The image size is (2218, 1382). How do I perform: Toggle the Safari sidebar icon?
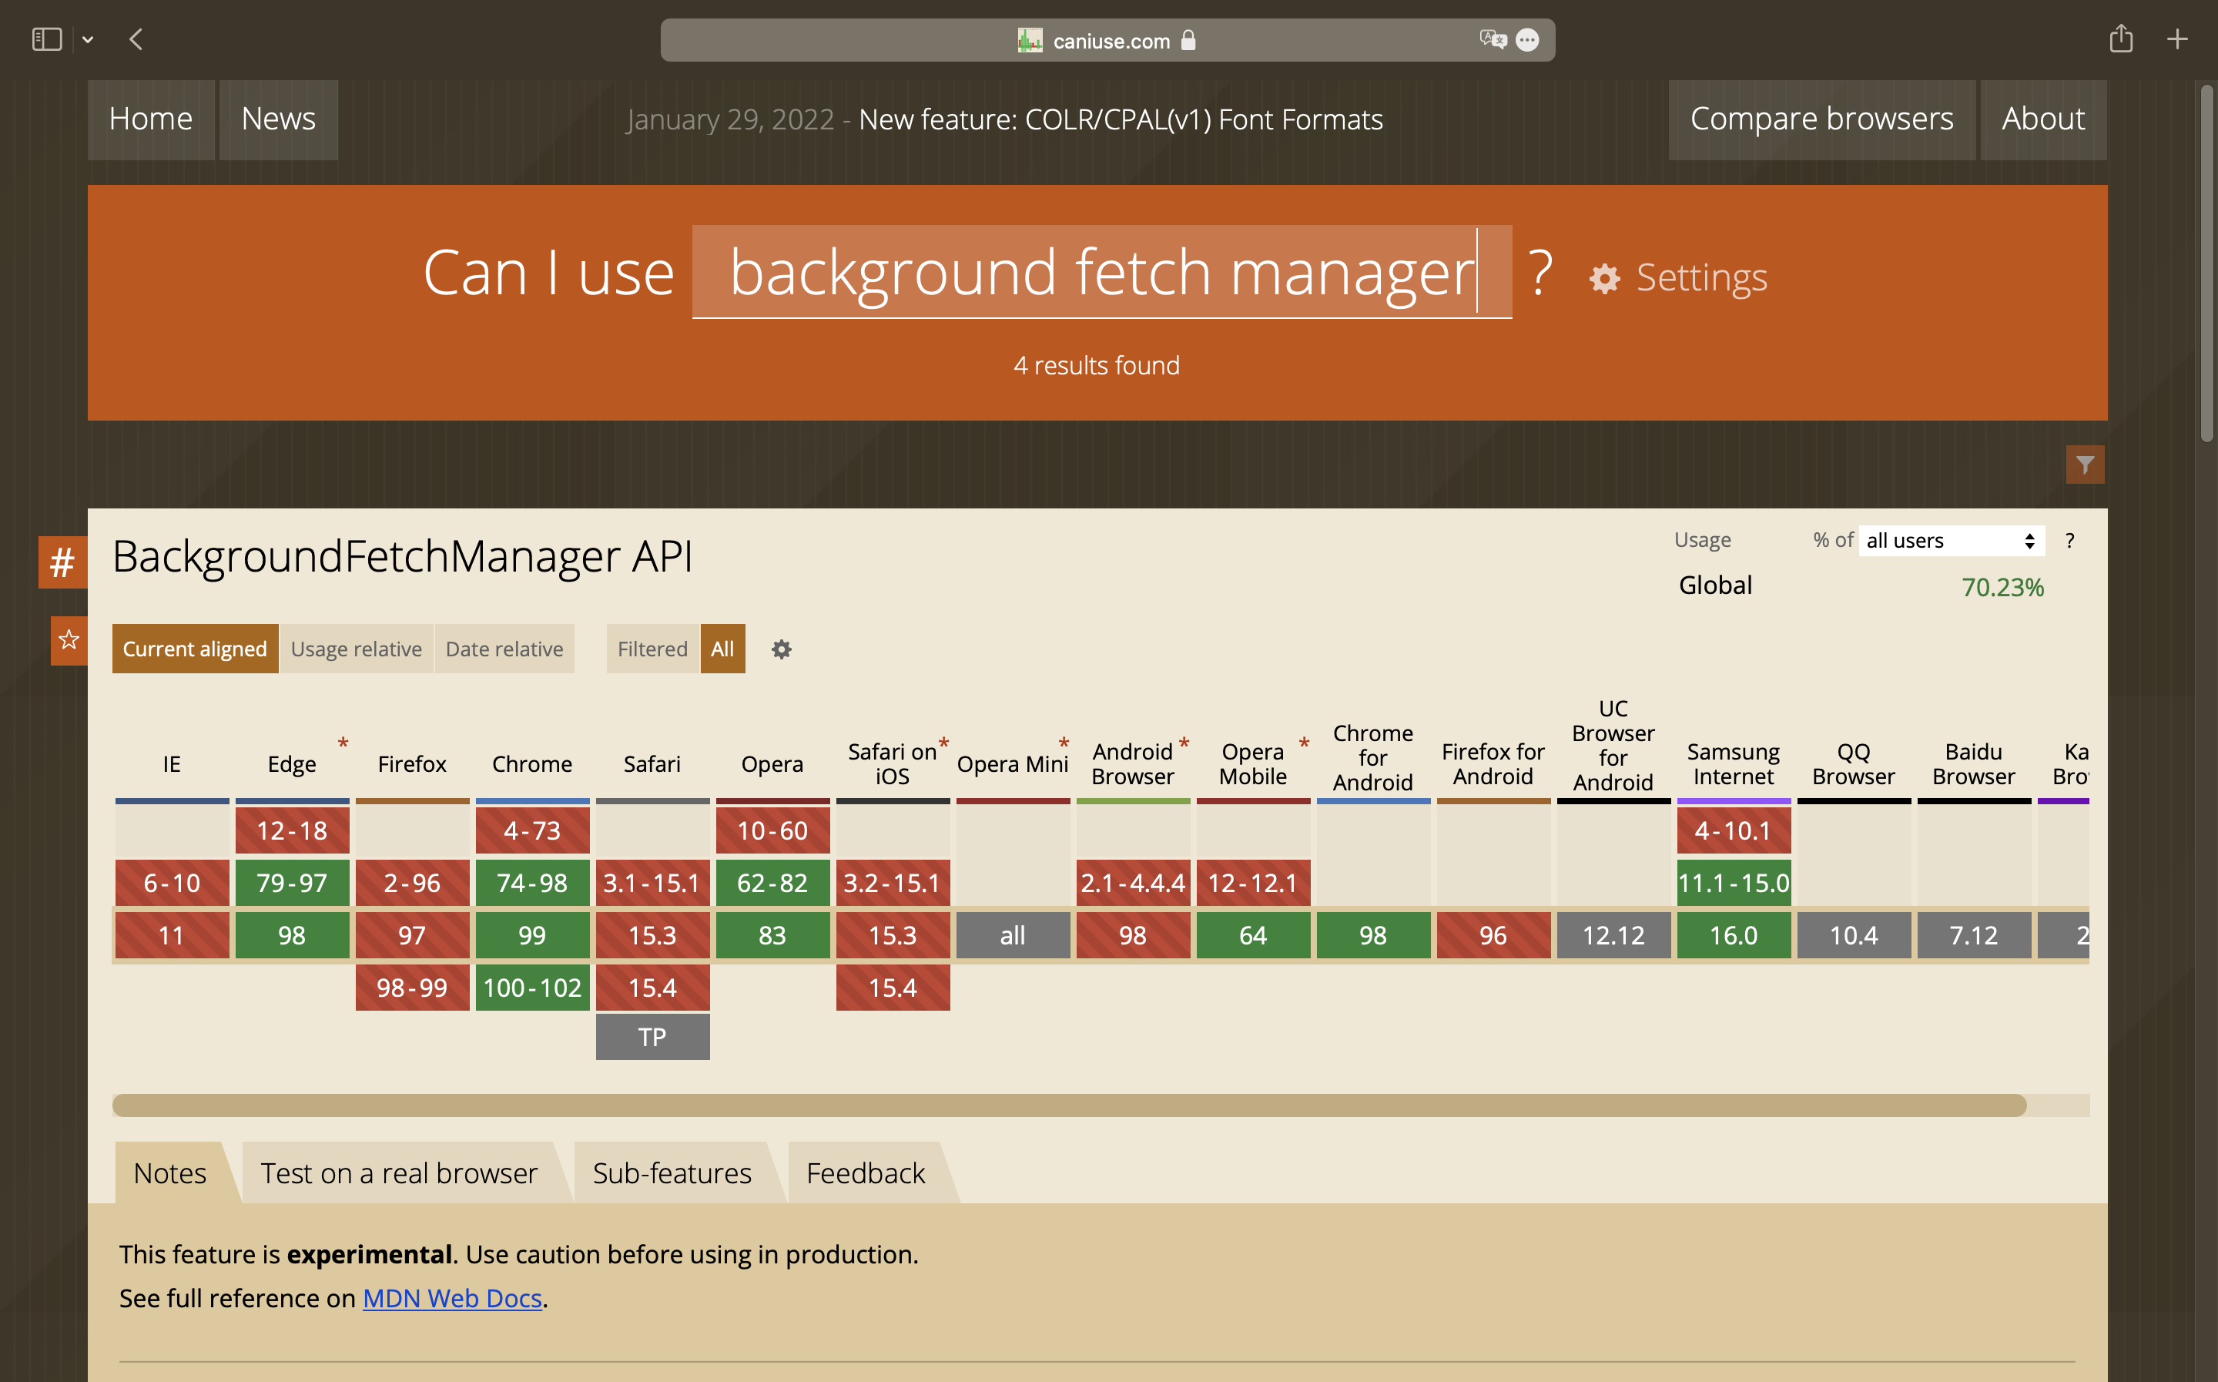[x=45, y=39]
